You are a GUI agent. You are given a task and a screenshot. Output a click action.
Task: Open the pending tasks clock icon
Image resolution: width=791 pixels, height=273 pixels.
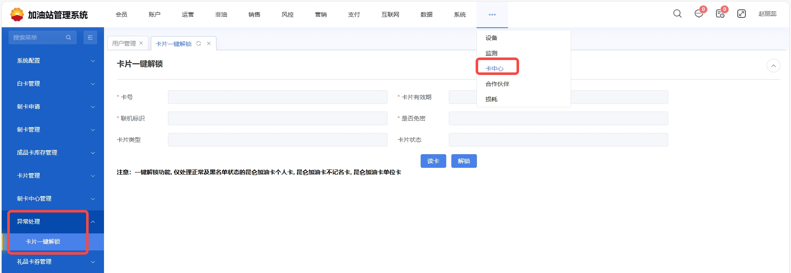point(720,14)
